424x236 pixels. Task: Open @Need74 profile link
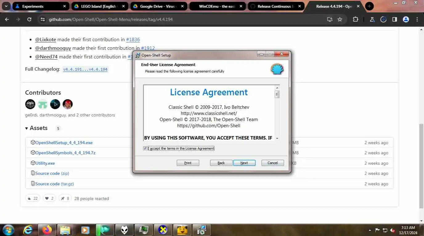tap(46, 57)
